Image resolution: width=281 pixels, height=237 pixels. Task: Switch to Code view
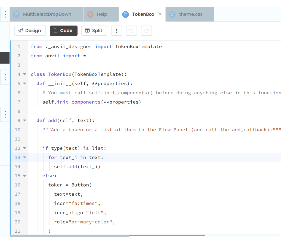pos(63,31)
